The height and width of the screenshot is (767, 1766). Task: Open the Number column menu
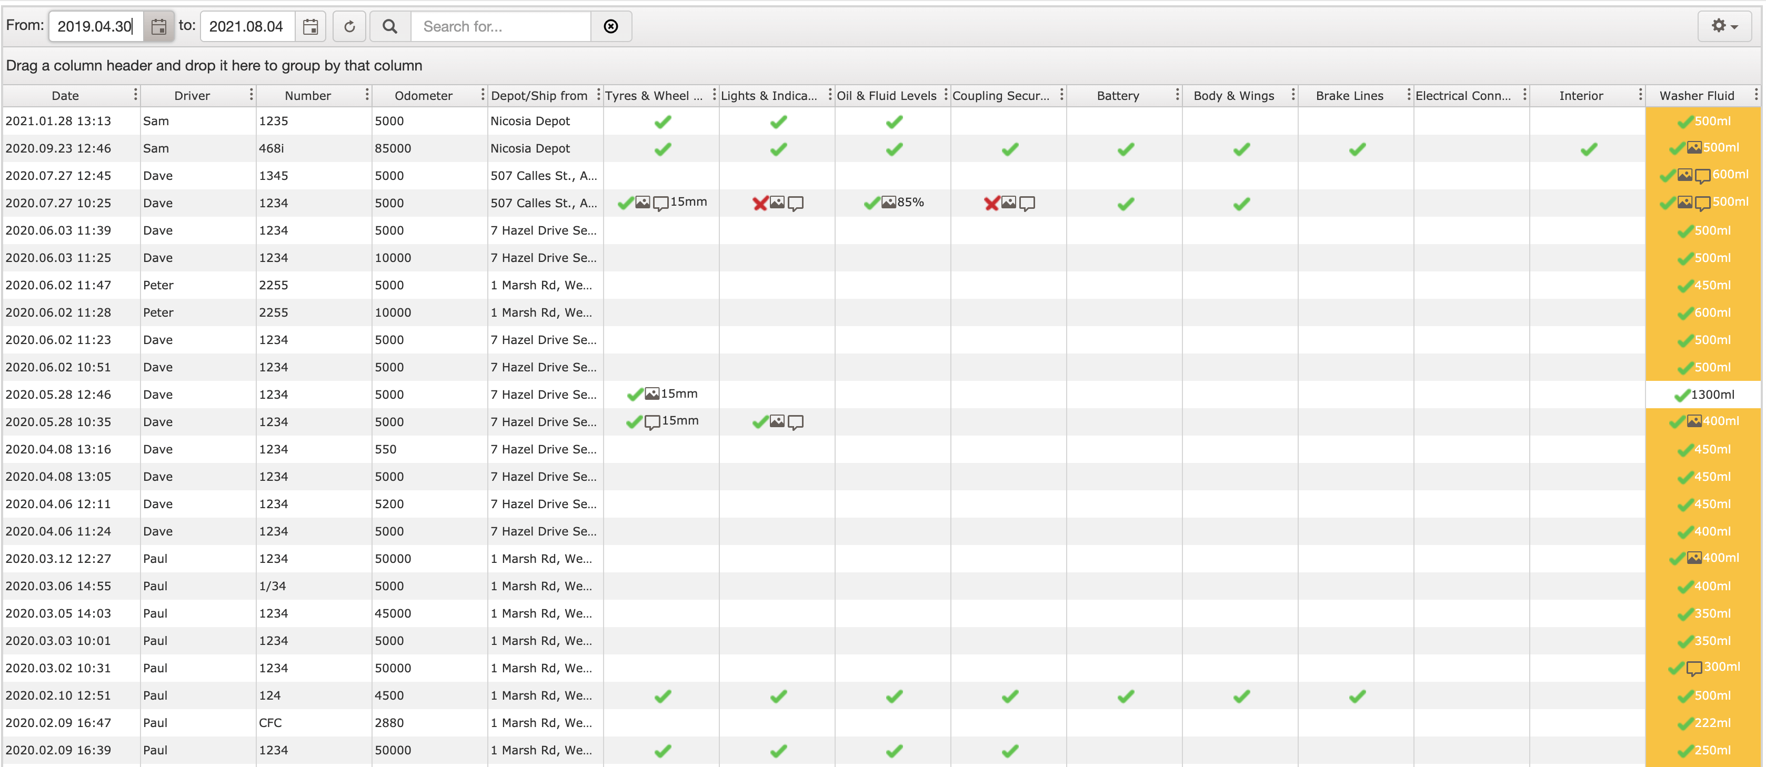367,95
